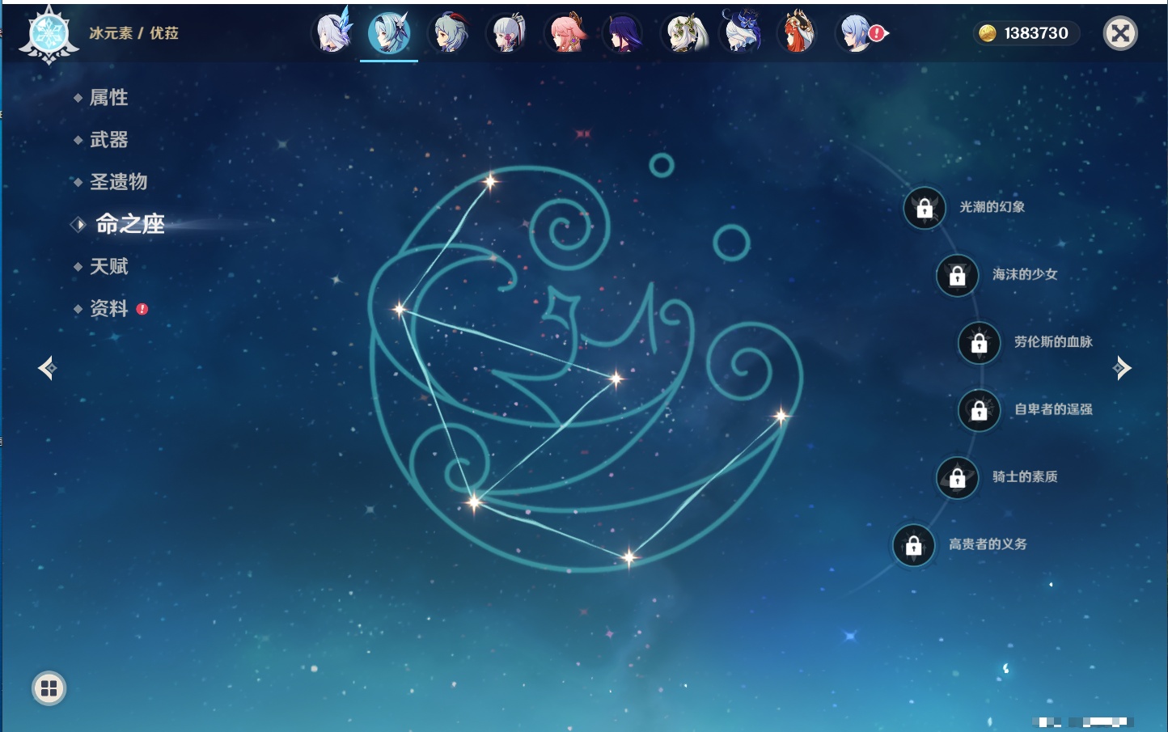The image size is (1168, 732).
Task: Open the 圣遗物 artifacts section
Action: pos(118,182)
